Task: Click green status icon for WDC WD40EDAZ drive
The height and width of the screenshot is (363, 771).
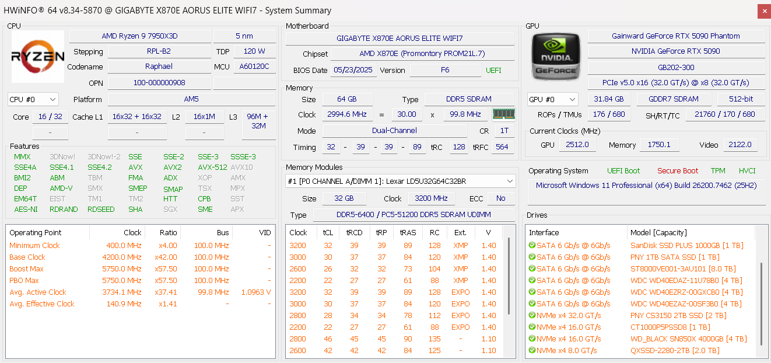Action: coord(532,280)
